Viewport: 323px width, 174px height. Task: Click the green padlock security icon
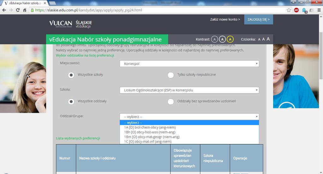point(32,10)
